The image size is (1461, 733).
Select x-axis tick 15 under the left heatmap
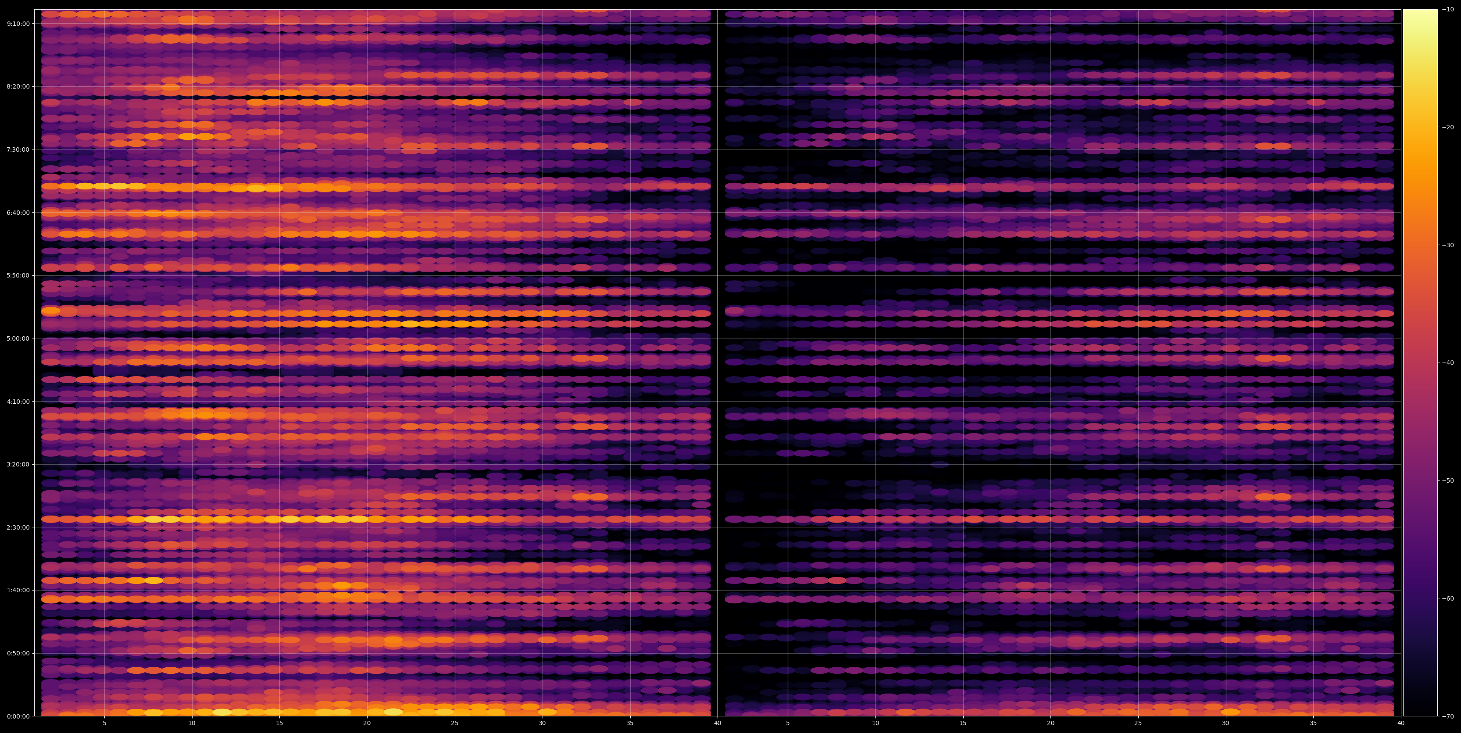pyautogui.click(x=279, y=723)
